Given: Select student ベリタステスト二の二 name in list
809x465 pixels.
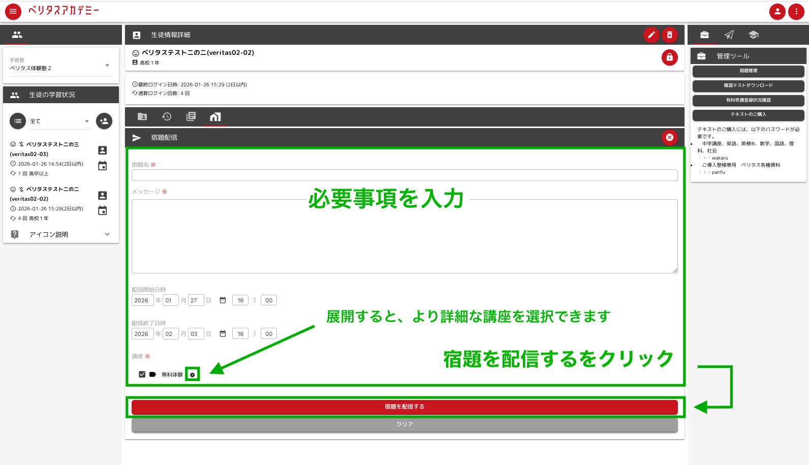Looking at the screenshot, I should (45, 194).
